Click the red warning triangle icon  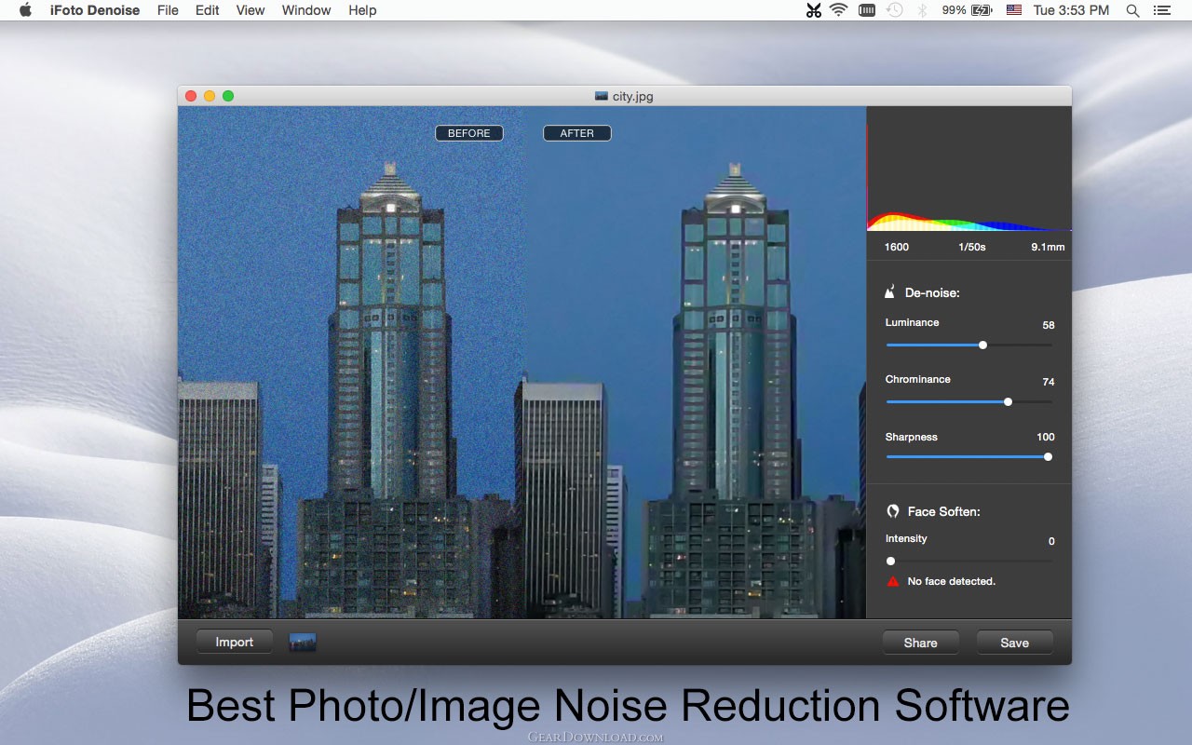click(893, 581)
